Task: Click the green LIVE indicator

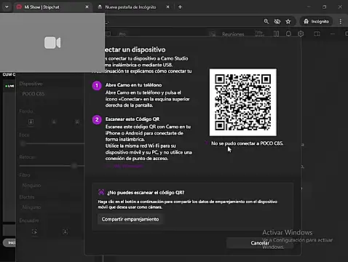Action: click(9, 86)
